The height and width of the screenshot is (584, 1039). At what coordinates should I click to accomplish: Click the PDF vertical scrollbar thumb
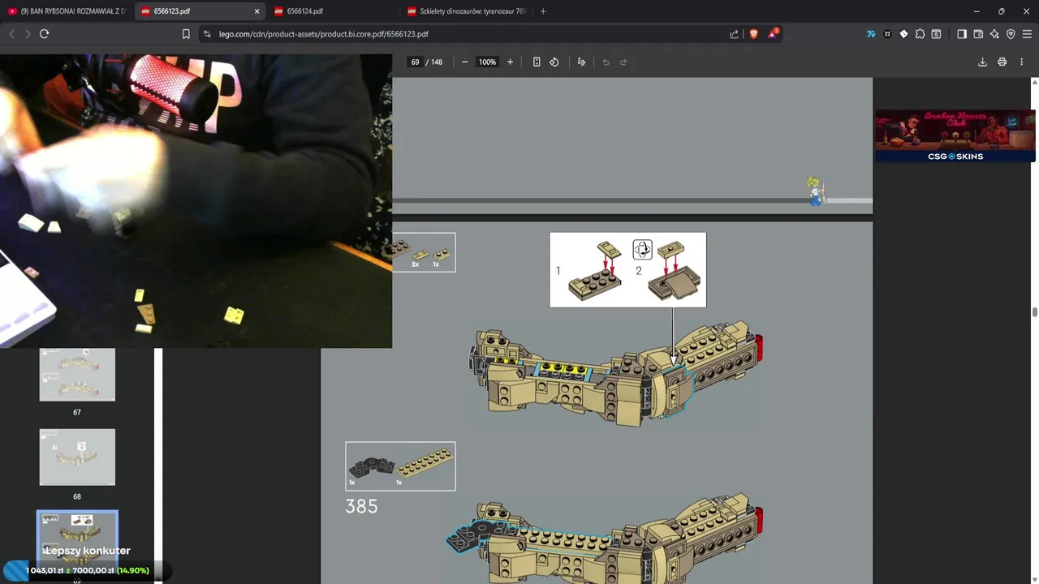tap(1034, 313)
